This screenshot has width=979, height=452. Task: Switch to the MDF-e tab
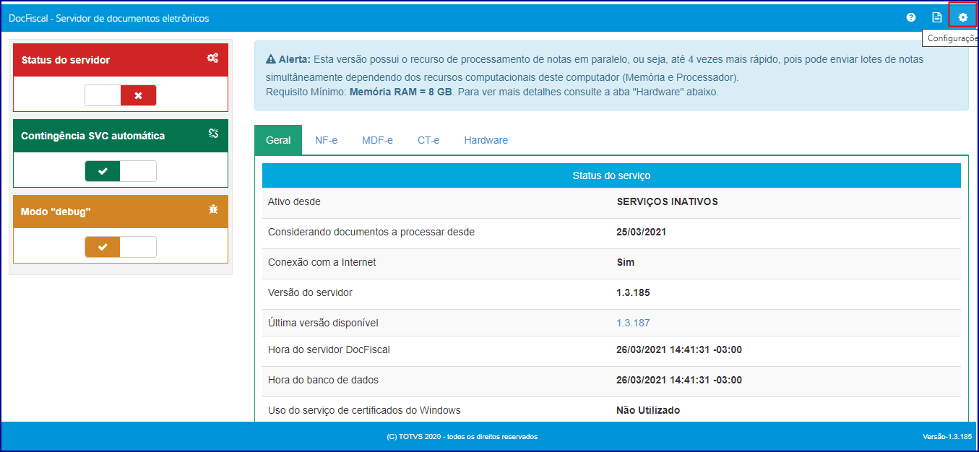pyautogui.click(x=377, y=140)
